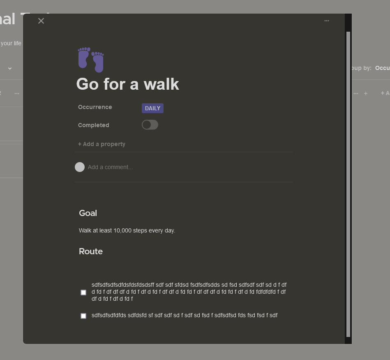Open the right column ellipsis menu in background
This screenshot has width=390, height=360.
[x=356, y=94]
